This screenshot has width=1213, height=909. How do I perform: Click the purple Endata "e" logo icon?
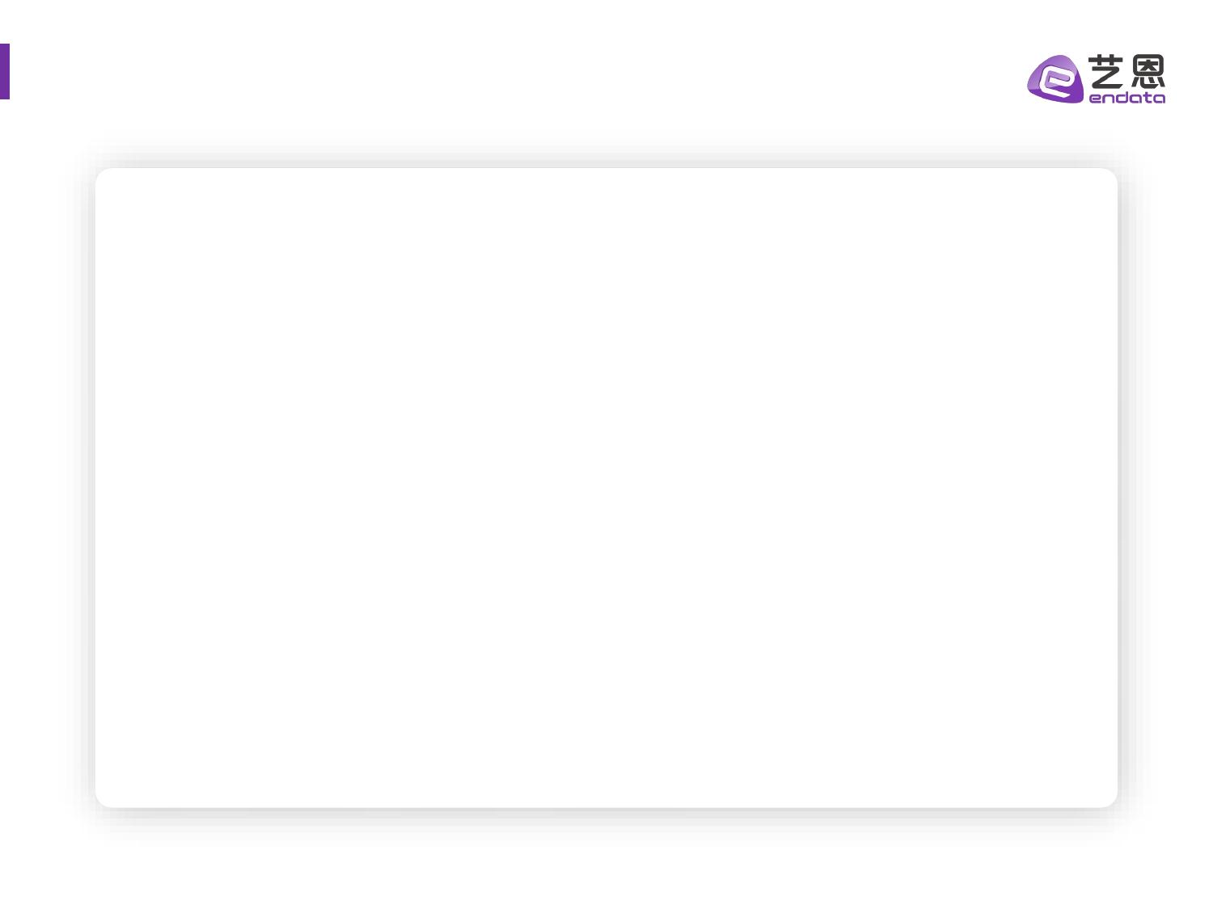(x=1055, y=79)
